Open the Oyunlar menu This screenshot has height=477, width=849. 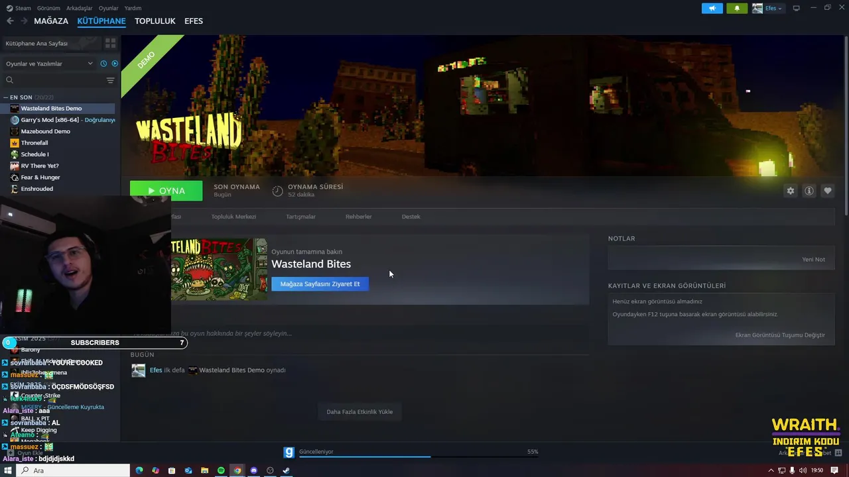(109, 8)
